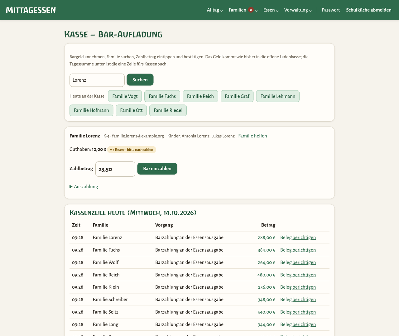This screenshot has width=399, height=336.
Task: Focus the family search field
Action: 97,80
